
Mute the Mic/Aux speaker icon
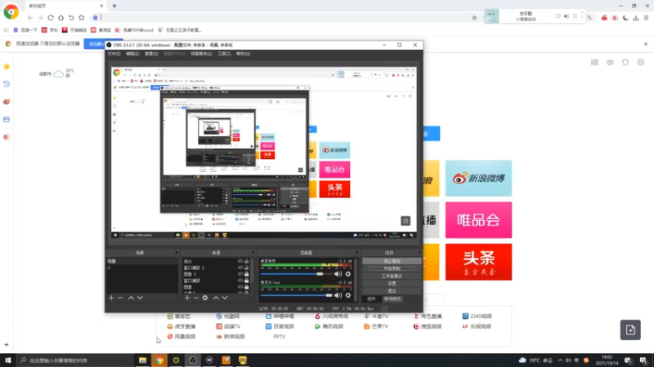[x=338, y=295]
